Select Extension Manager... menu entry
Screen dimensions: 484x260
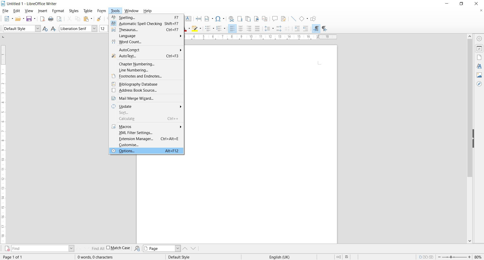tap(146, 139)
